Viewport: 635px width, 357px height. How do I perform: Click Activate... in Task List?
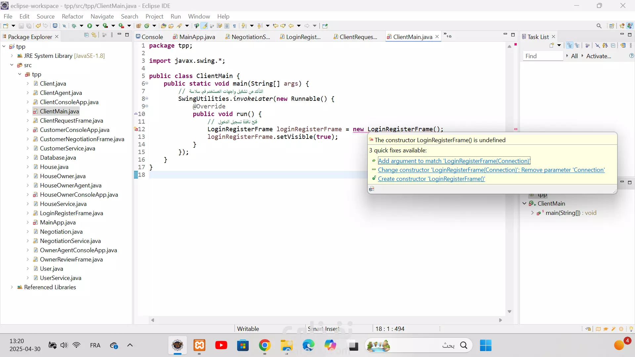tap(599, 56)
